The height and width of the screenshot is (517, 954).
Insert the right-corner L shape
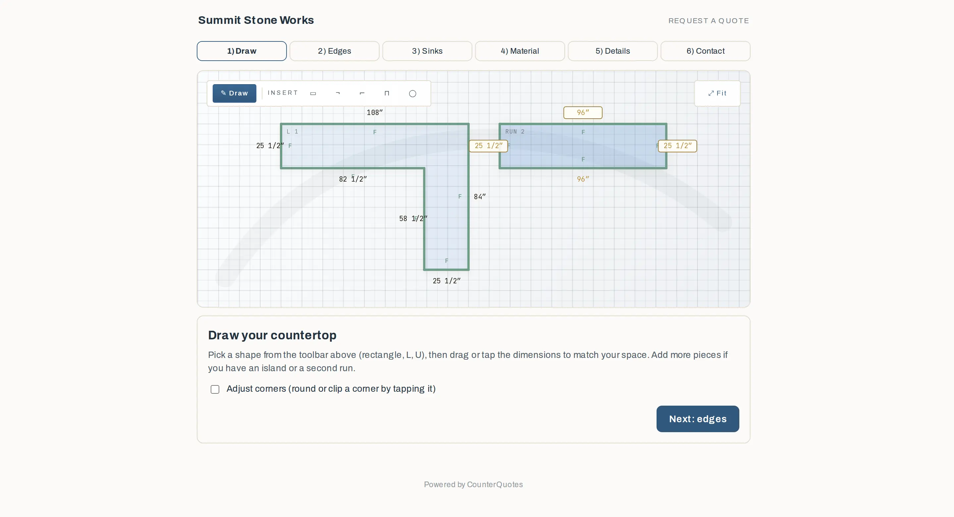click(x=338, y=93)
